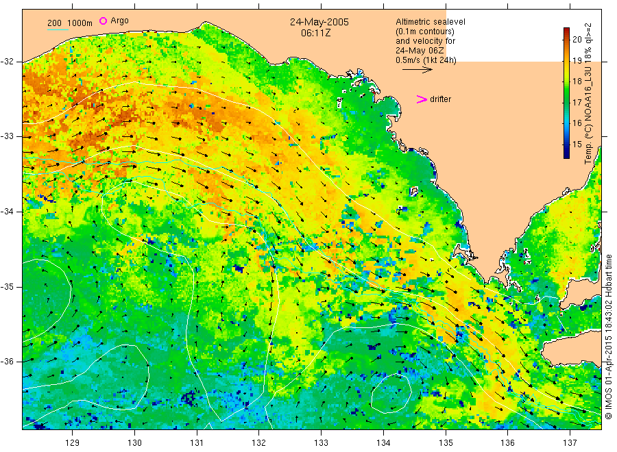
Task: Click the 'drifter' legend label
Action: click(440, 99)
